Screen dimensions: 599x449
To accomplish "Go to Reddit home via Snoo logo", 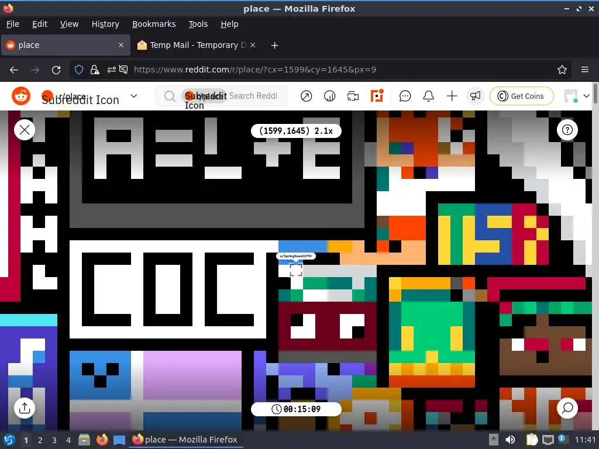I will click(21, 96).
